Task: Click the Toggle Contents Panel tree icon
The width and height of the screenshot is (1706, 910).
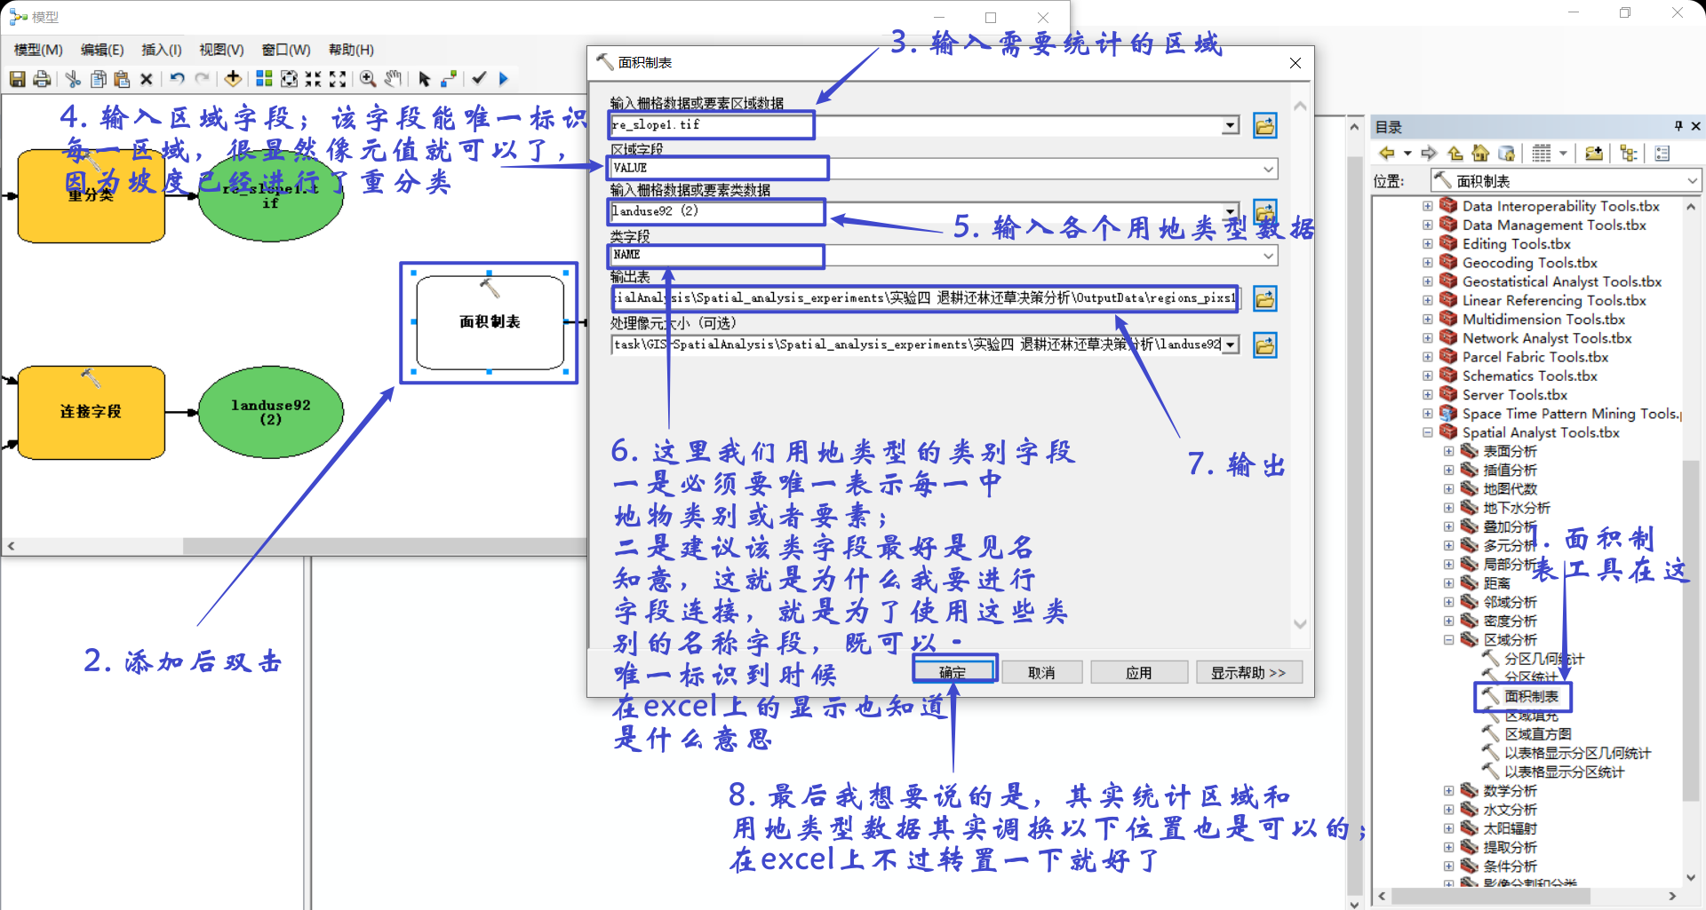Action: (1629, 154)
